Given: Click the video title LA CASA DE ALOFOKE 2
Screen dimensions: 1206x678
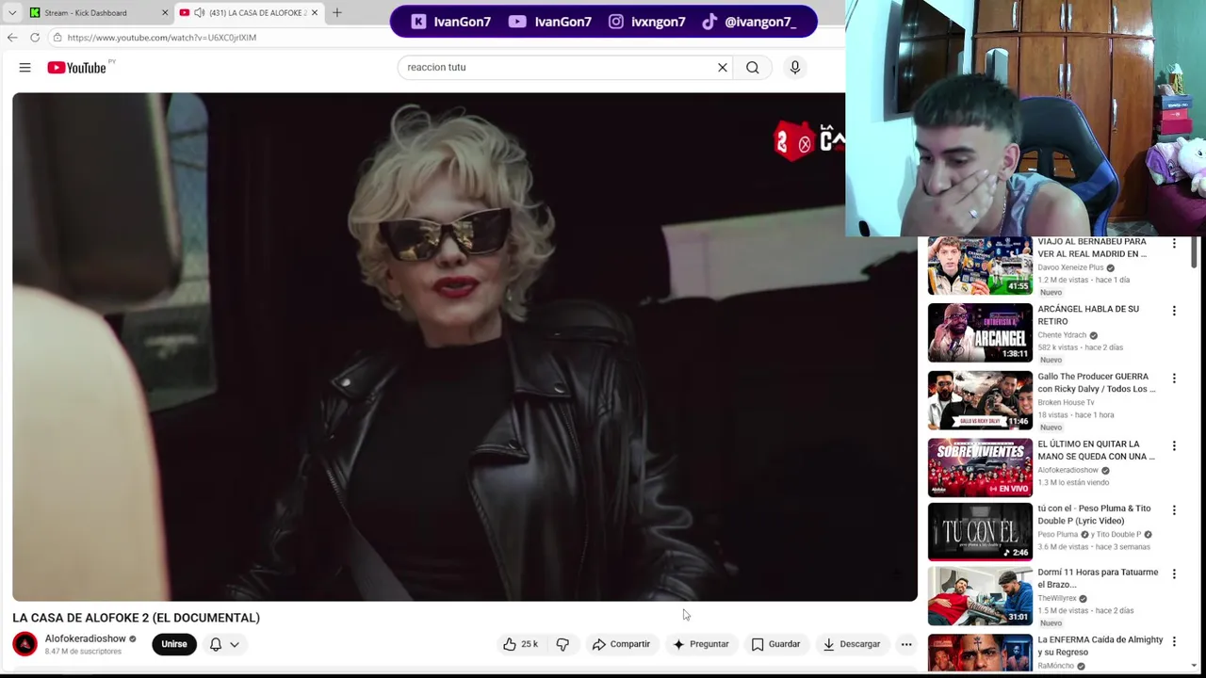Looking at the screenshot, I should tap(136, 618).
